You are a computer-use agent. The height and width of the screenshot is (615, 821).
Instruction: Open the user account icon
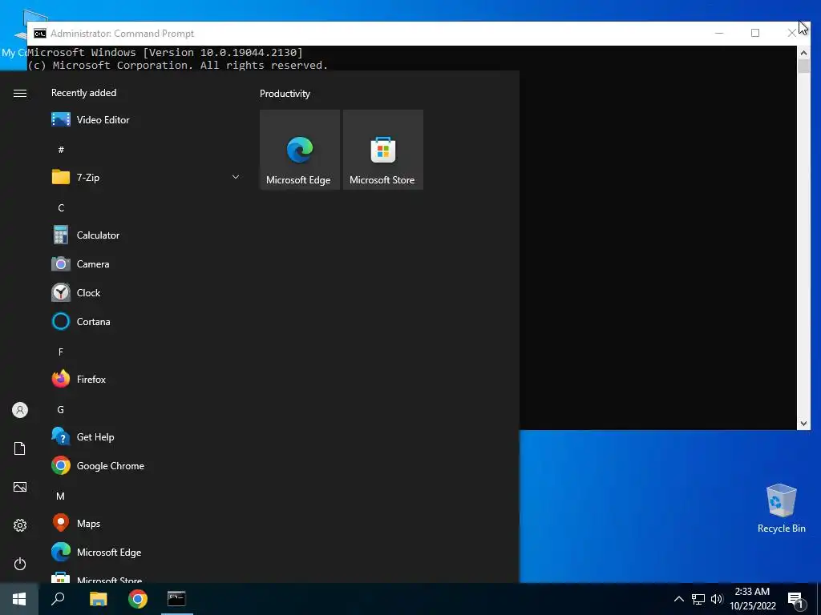pos(20,410)
